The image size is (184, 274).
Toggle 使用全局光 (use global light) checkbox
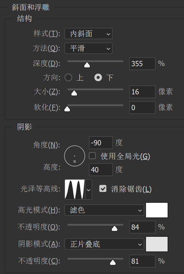(92, 156)
